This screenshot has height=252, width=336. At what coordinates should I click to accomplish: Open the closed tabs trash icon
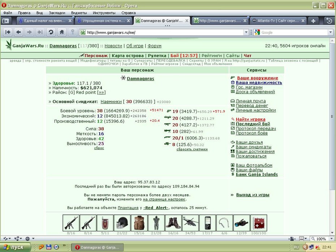(x=329, y=21)
